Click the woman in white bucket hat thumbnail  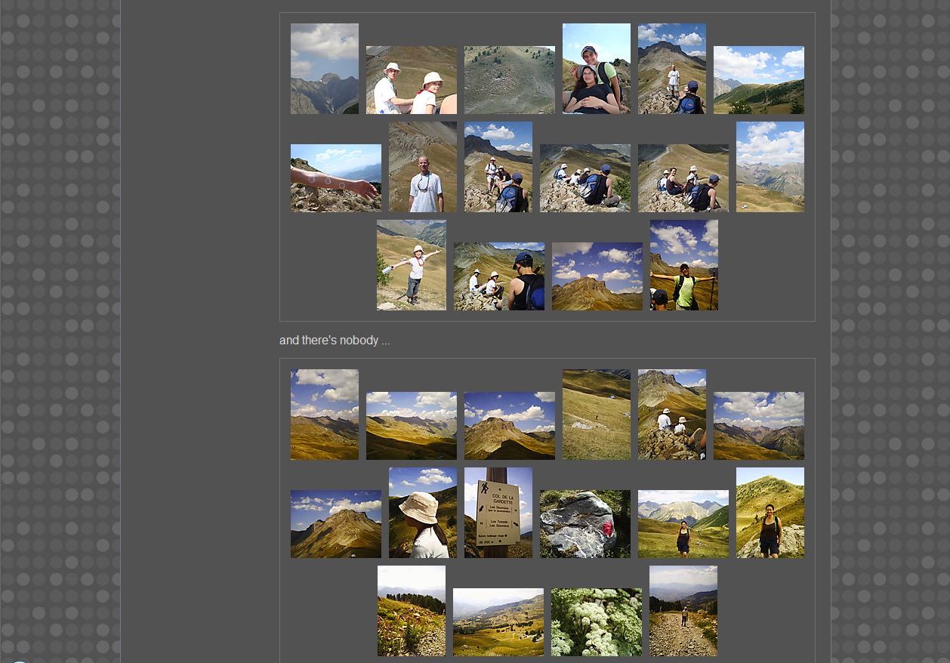pos(422,513)
